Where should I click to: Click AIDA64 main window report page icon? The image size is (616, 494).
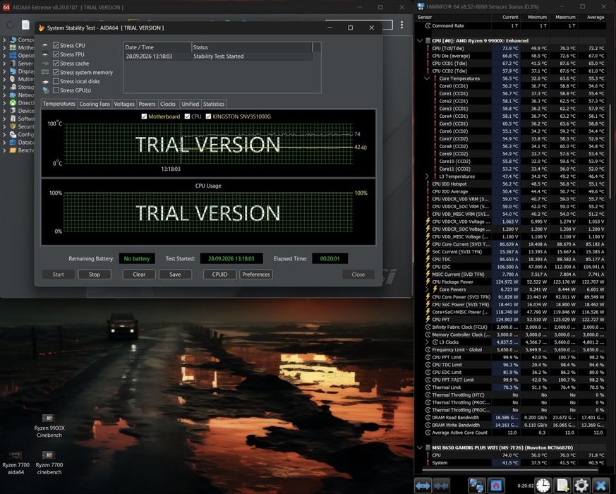coord(25,25)
